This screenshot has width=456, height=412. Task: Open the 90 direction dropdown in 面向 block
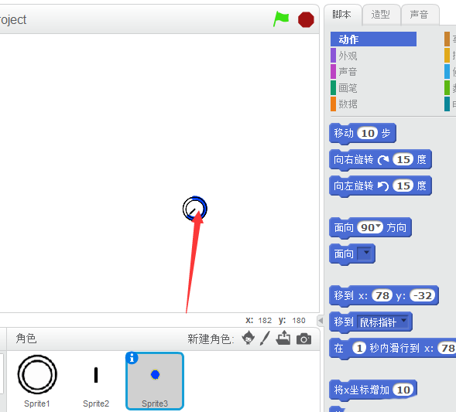[378, 226]
